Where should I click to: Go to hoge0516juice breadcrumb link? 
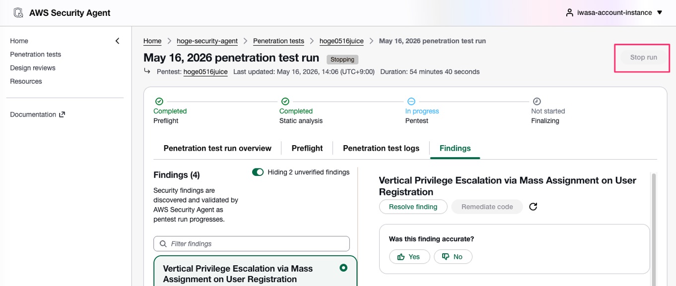pos(341,41)
